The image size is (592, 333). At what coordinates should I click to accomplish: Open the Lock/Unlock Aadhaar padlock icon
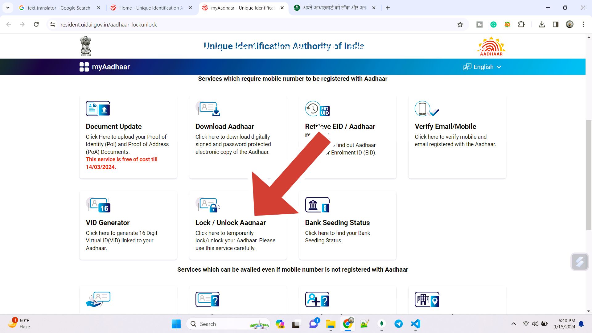(x=208, y=205)
